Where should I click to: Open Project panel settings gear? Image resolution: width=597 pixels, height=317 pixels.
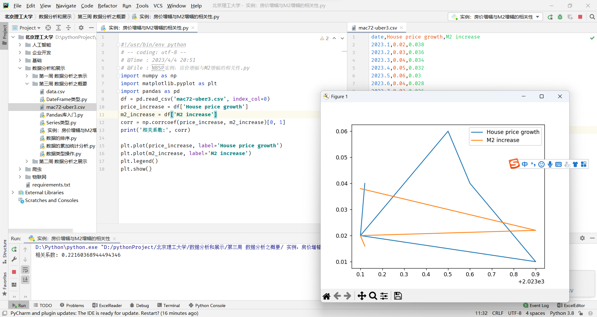point(81,28)
